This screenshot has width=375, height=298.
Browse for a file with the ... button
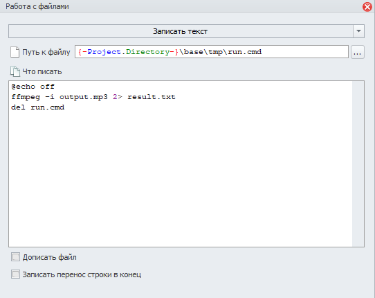[x=358, y=52]
